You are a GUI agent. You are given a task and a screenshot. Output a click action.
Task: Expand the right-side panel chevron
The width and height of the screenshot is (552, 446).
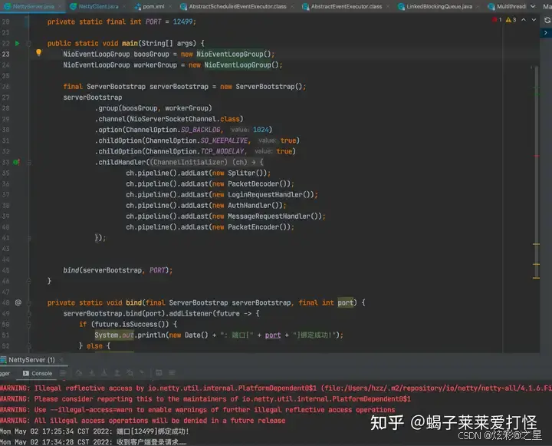pyautogui.click(x=546, y=32)
